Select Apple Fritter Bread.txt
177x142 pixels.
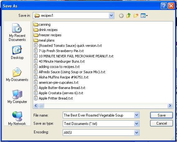coord(53,98)
